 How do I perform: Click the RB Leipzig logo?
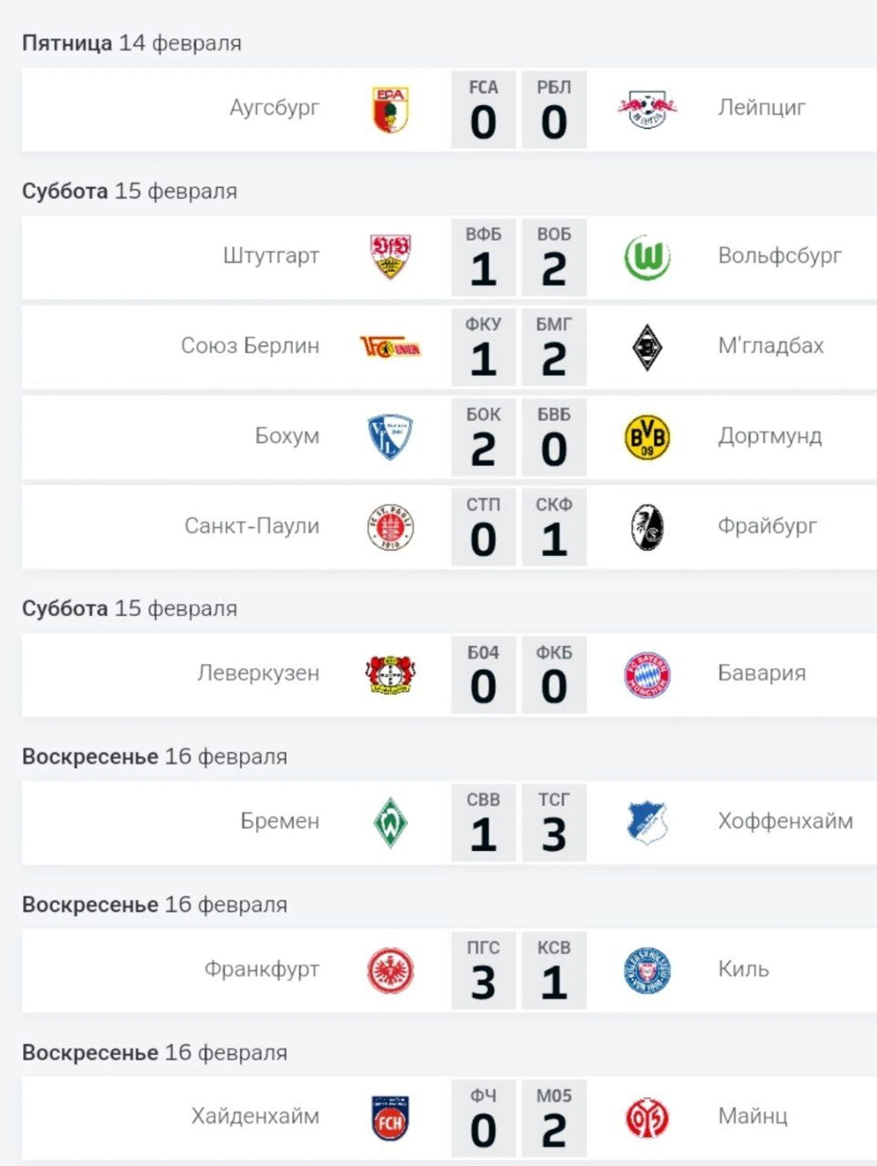[x=647, y=109]
